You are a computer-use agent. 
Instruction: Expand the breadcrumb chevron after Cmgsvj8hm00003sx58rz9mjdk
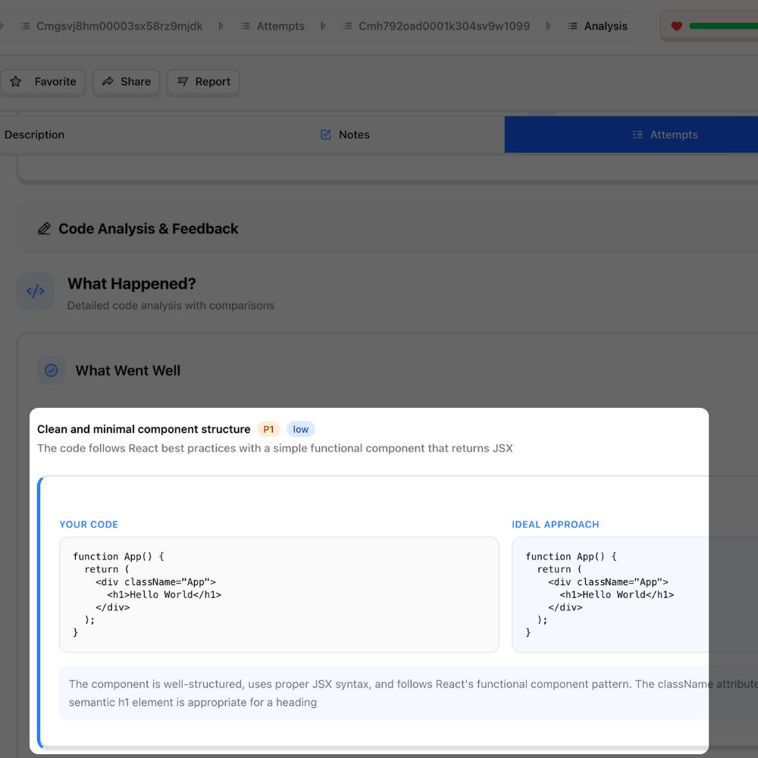click(x=220, y=25)
